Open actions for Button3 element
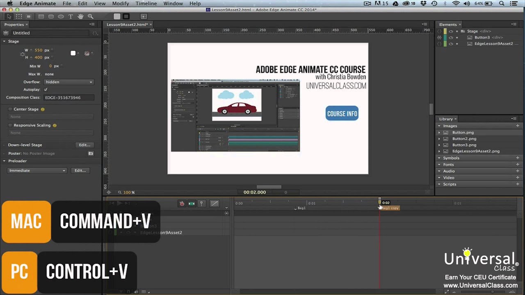This screenshot has width=525, height=295. tap(439, 37)
